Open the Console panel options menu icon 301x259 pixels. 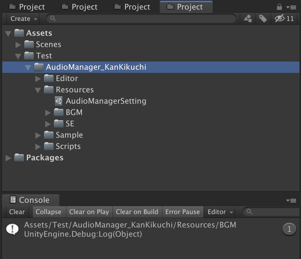(292, 201)
